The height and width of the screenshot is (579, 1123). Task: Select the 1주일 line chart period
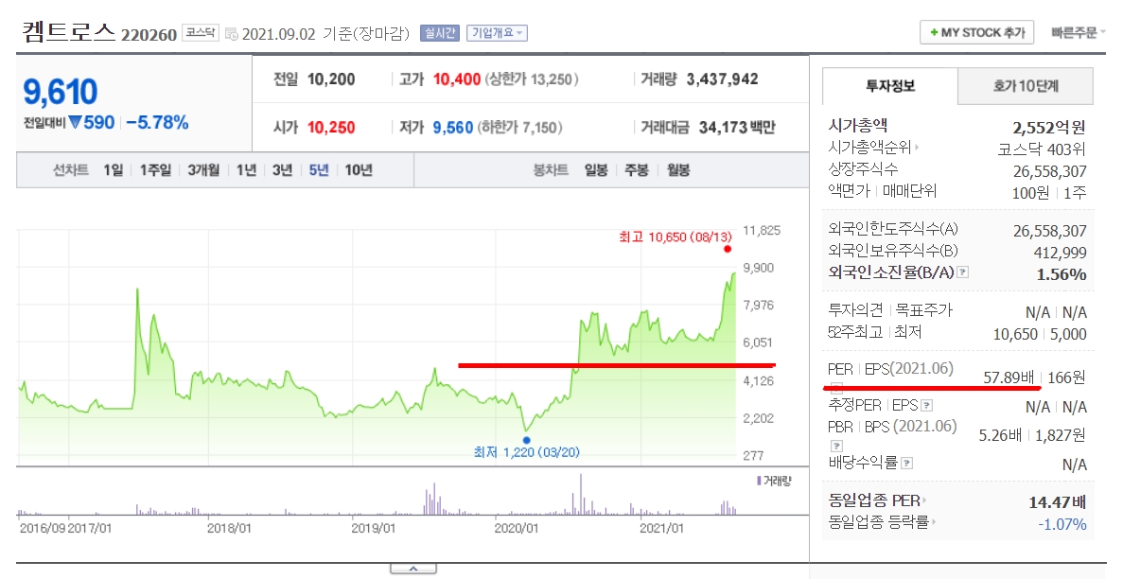click(x=155, y=170)
